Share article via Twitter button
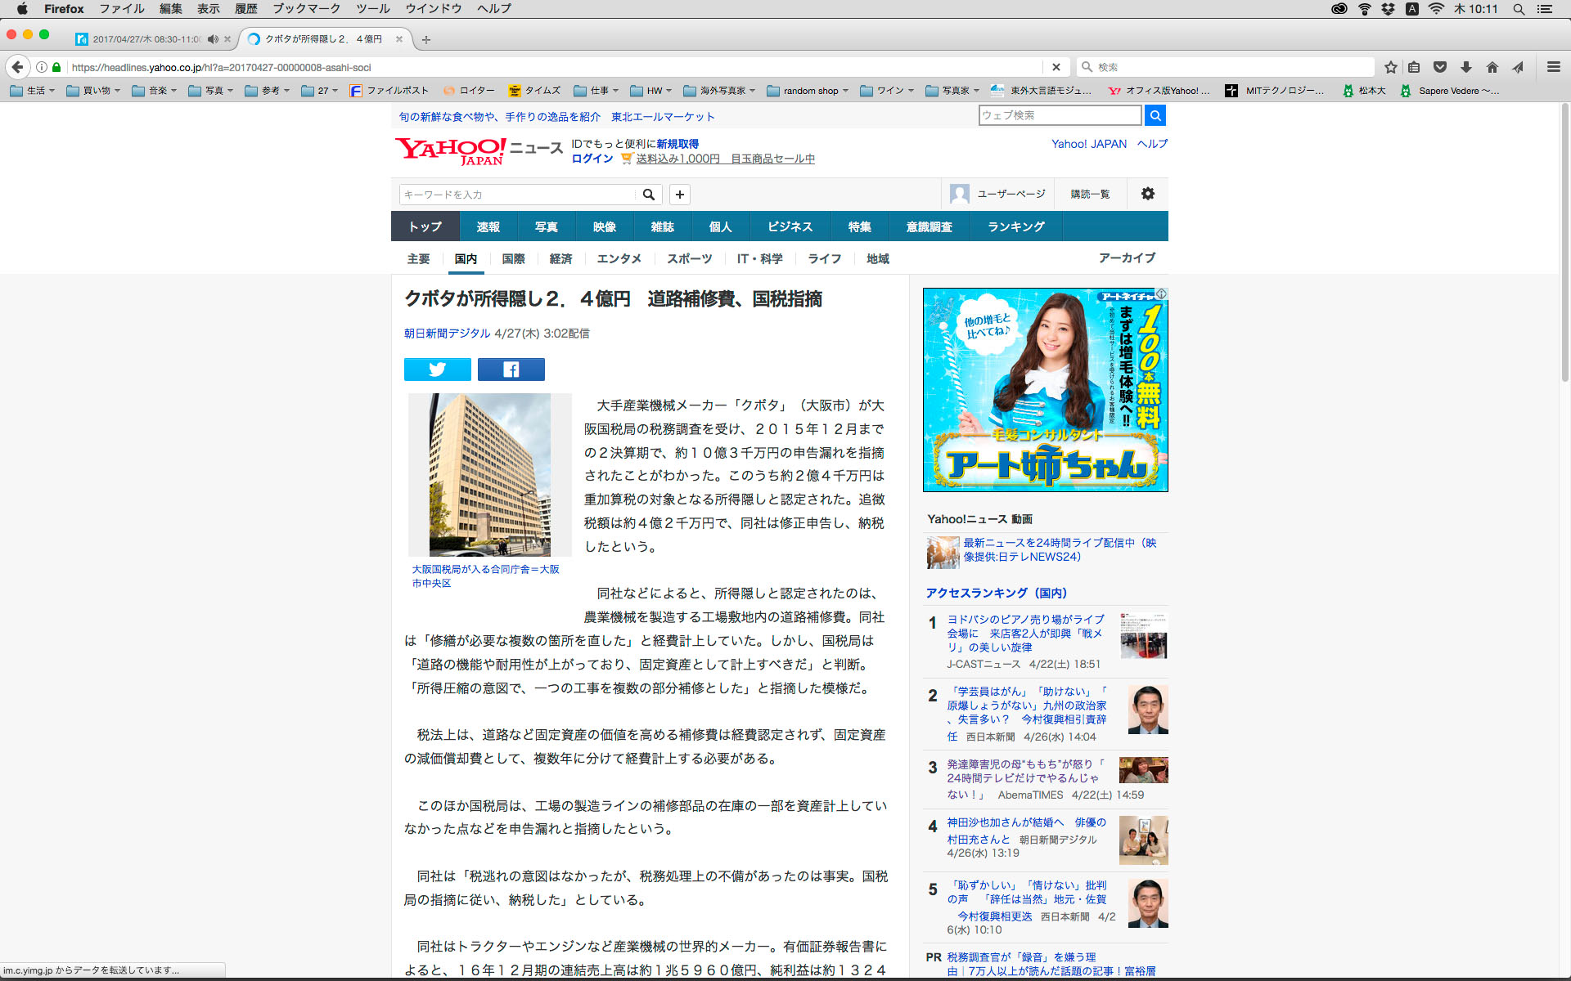This screenshot has height=981, width=1571. click(437, 370)
